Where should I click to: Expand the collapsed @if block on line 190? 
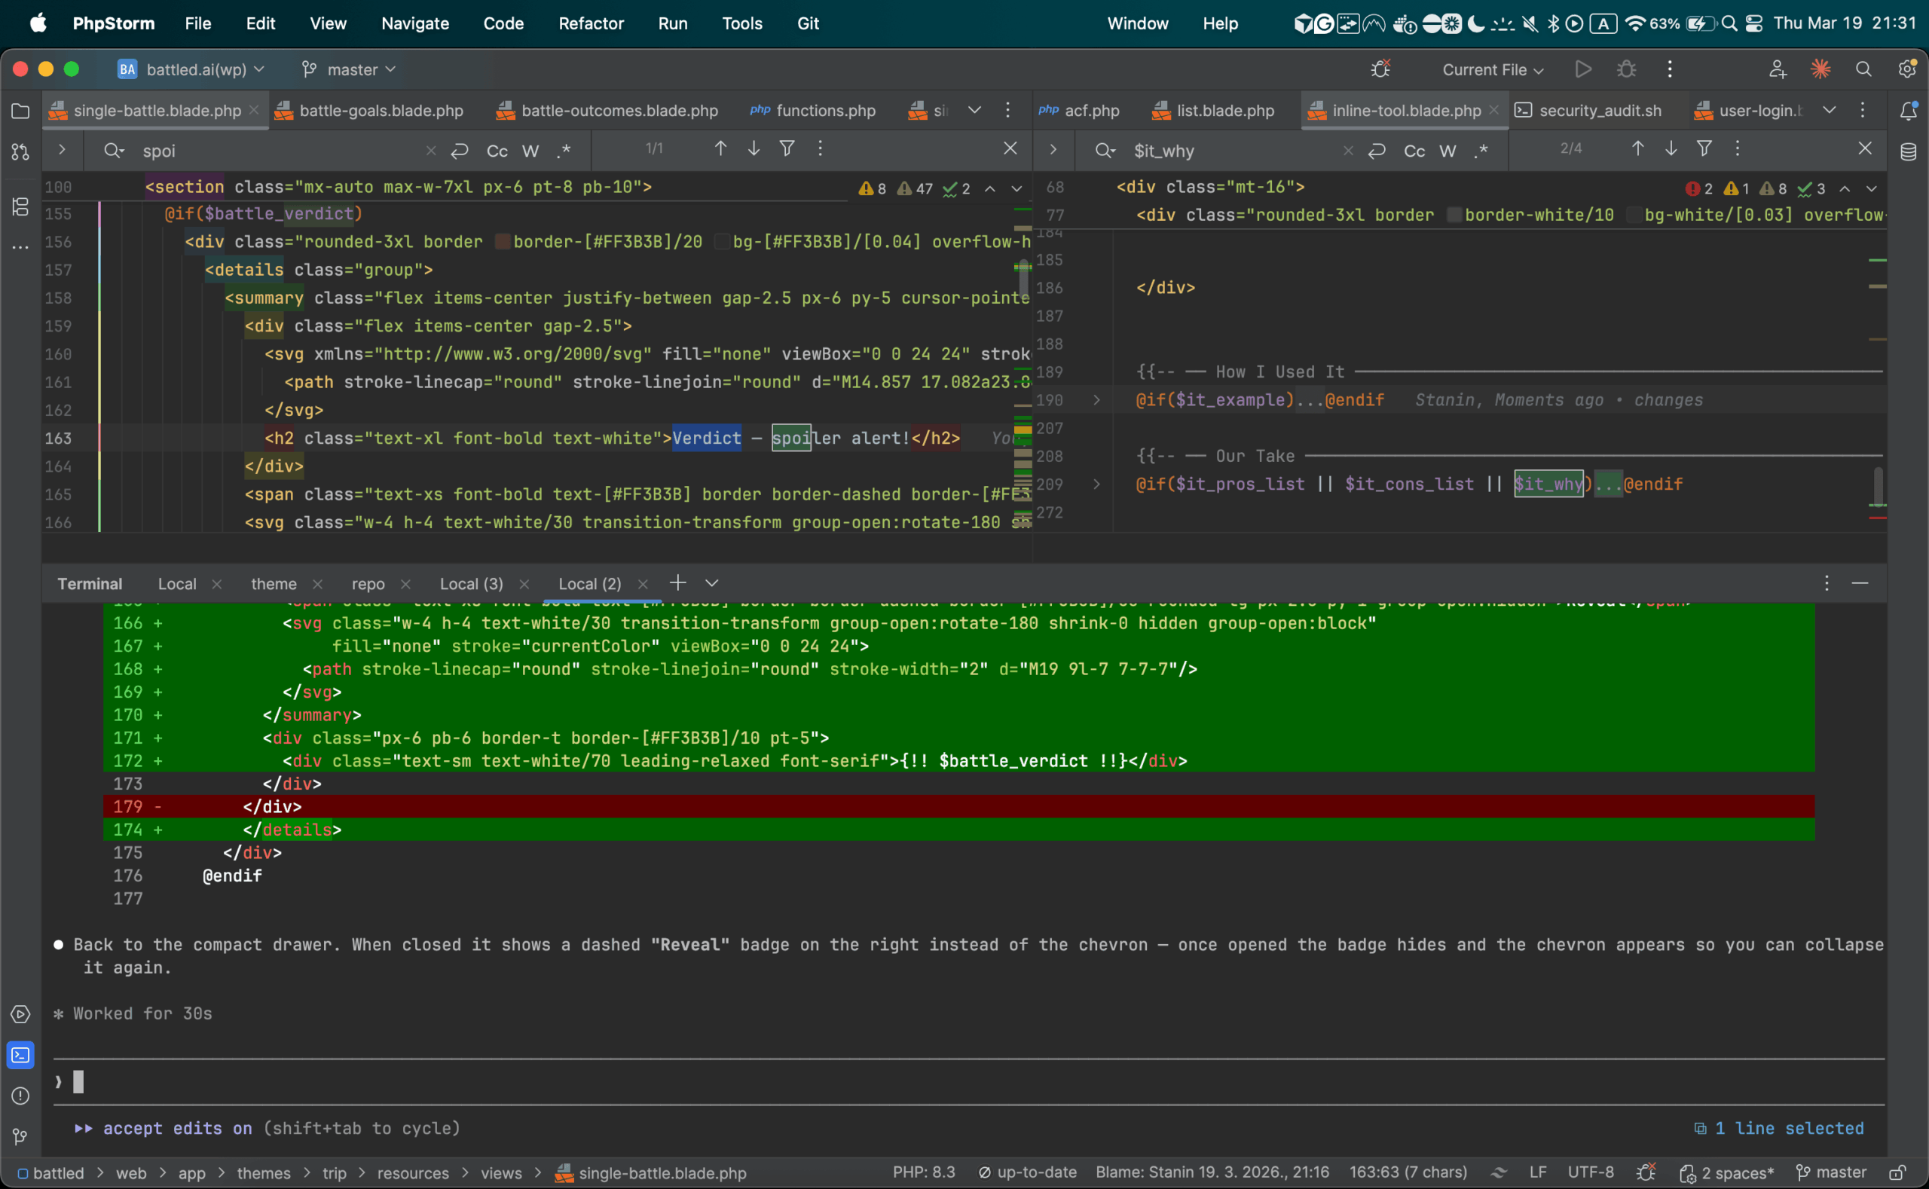pos(1096,399)
